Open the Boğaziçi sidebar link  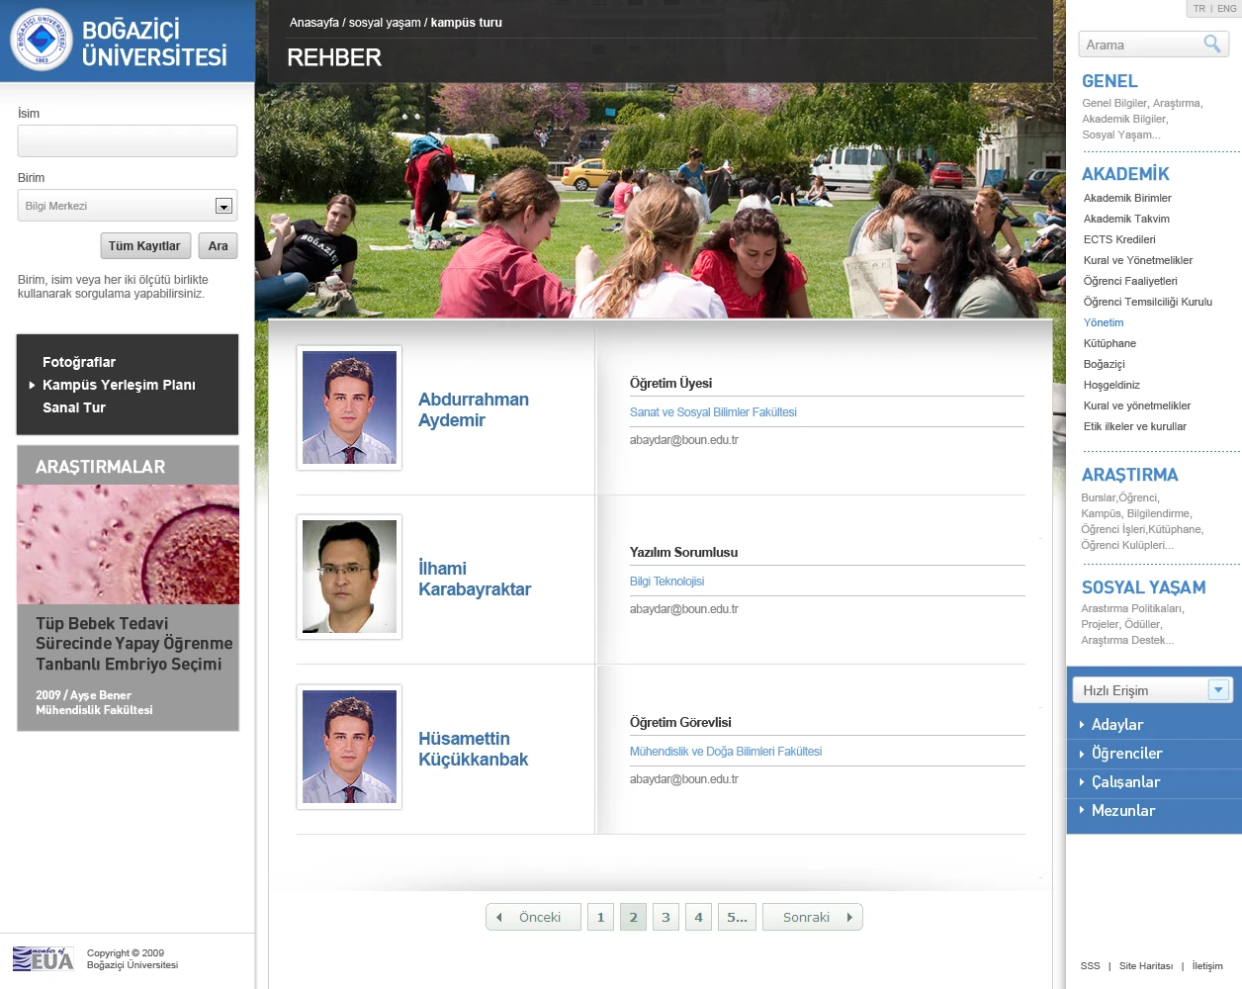1104,364
